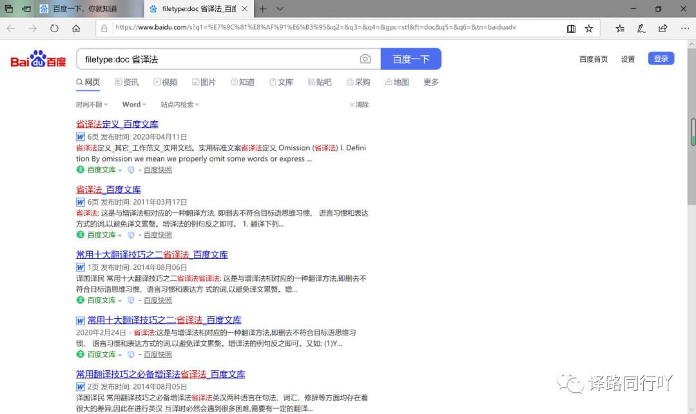The width and height of the screenshot is (696, 414).
Task: Open result 常用十大翻译技巧之二省译法_百度文库
Action: (x=152, y=254)
